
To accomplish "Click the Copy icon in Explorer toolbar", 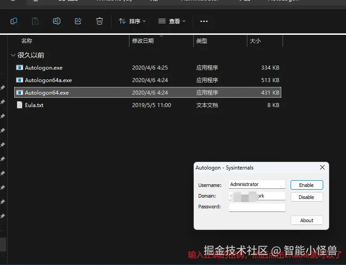I will pyautogui.click(x=14, y=21).
